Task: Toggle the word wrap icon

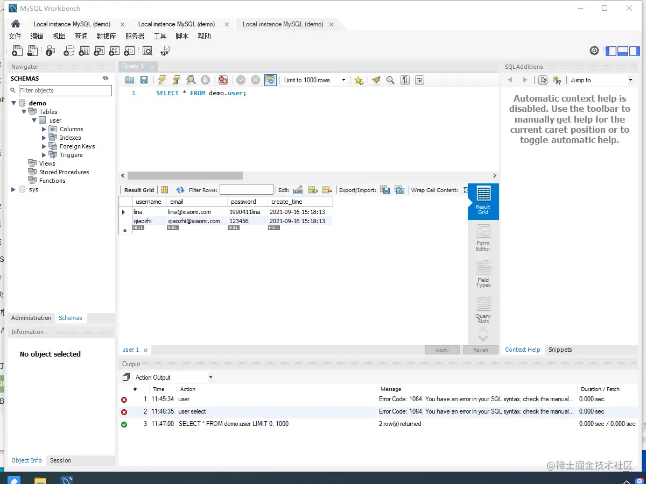Action: pos(419,80)
